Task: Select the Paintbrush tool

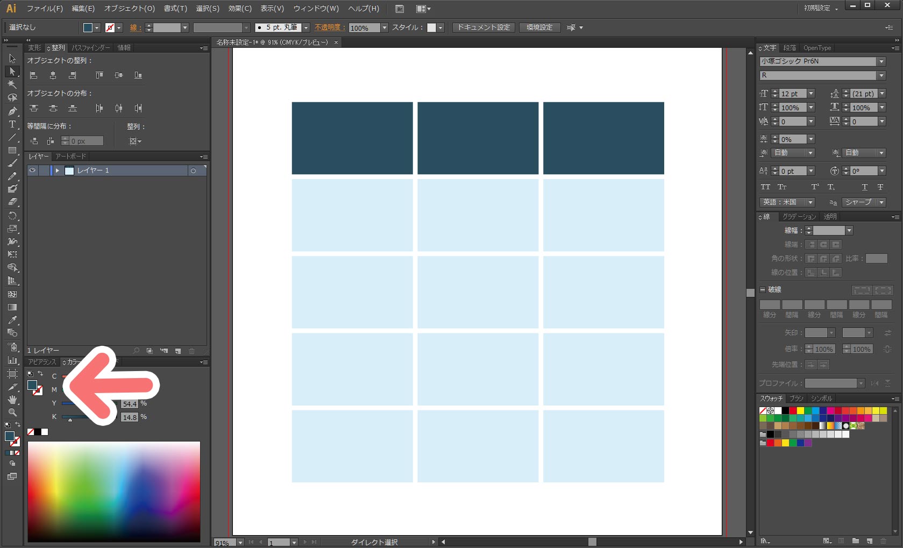Action: click(x=12, y=163)
